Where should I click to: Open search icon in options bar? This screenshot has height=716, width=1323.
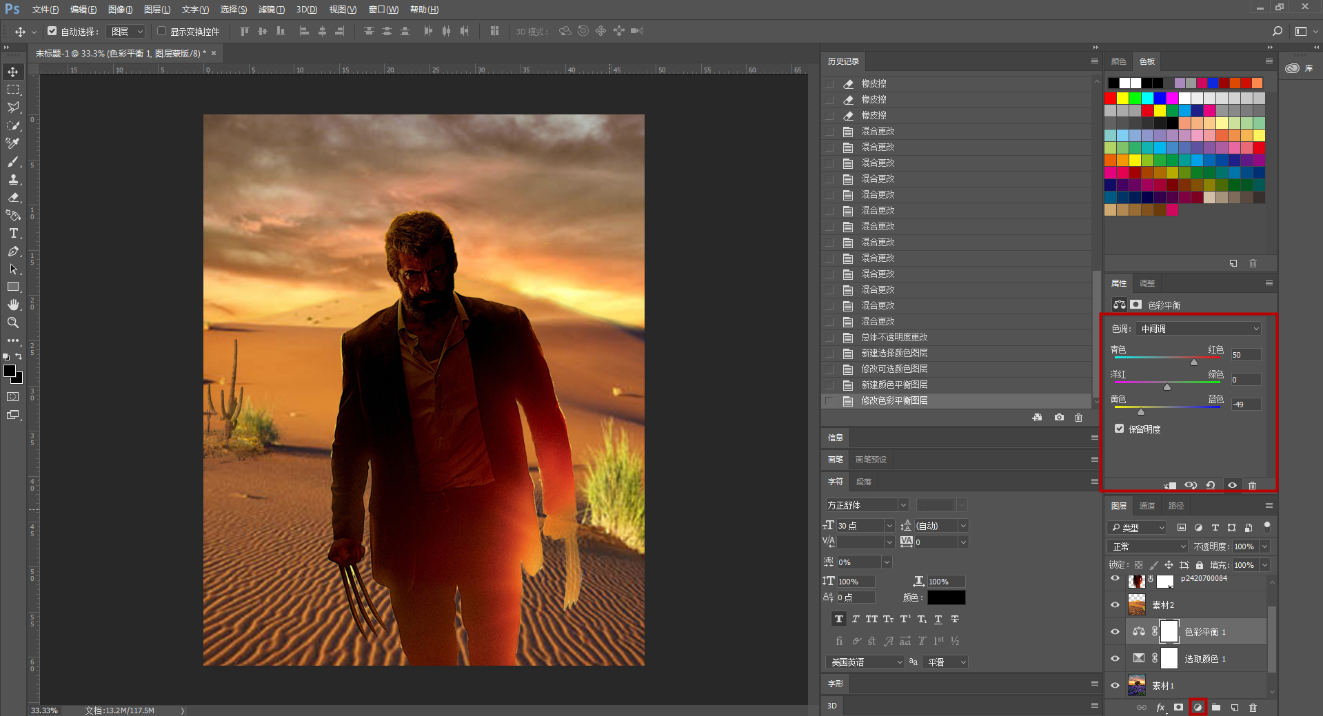[x=1277, y=31]
